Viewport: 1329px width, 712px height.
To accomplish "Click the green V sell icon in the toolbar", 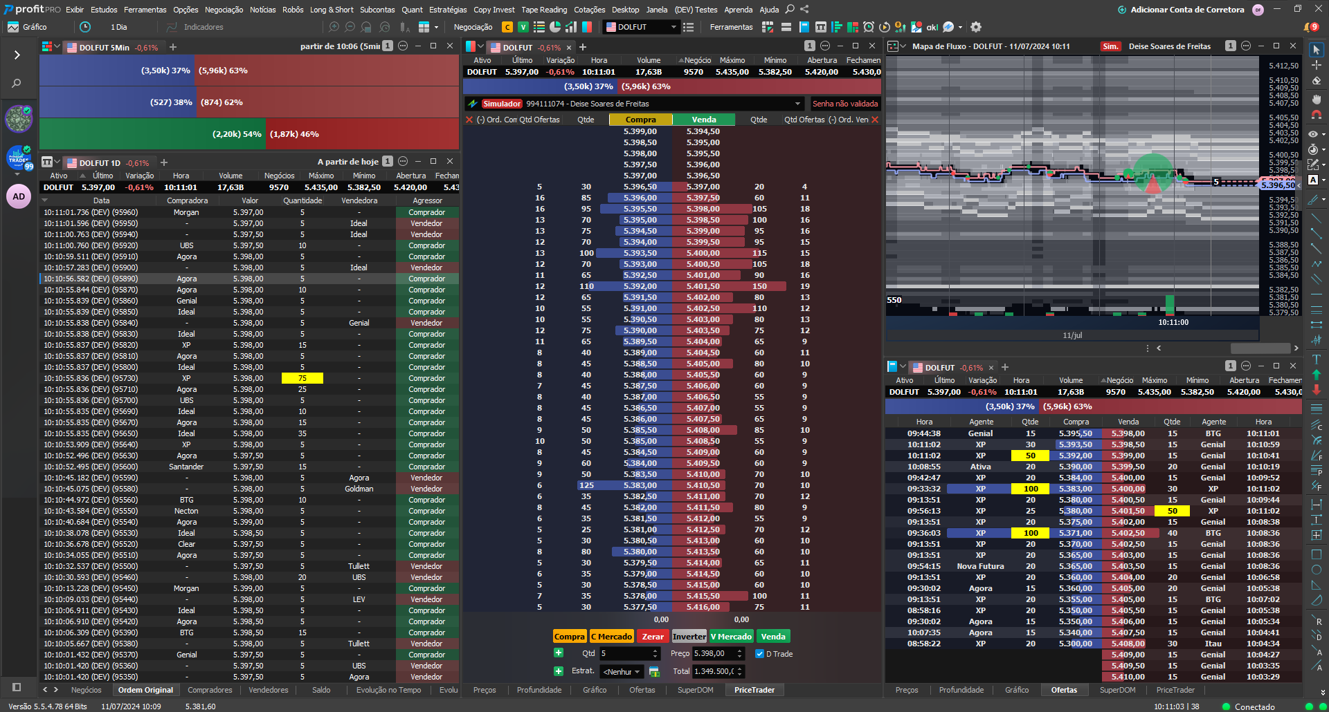I will tap(523, 27).
